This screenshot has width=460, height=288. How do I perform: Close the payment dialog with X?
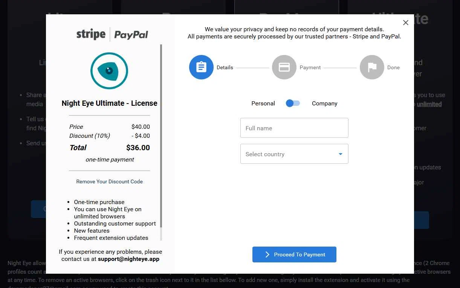pos(406,23)
